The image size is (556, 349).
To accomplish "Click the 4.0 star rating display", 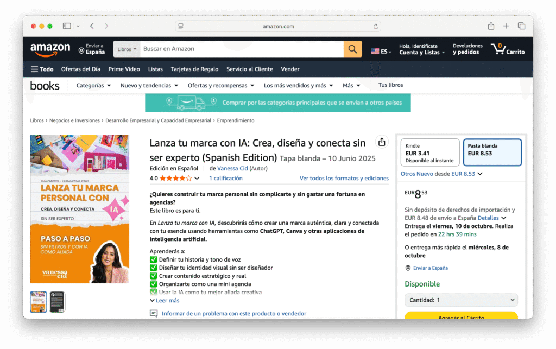I will (171, 177).
